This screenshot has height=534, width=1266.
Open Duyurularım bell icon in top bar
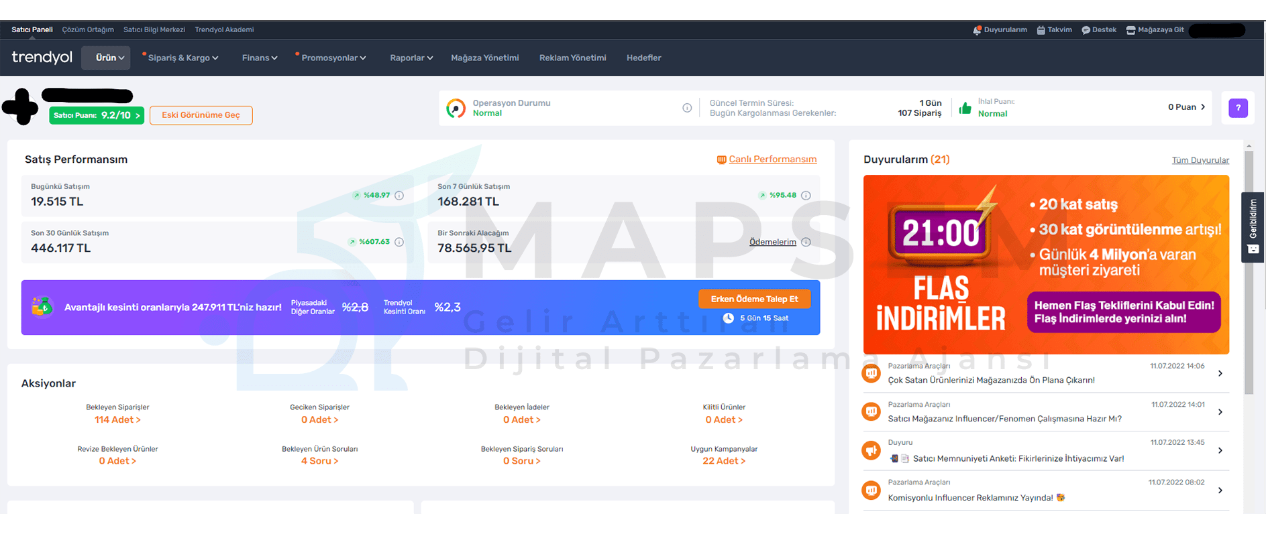977,30
